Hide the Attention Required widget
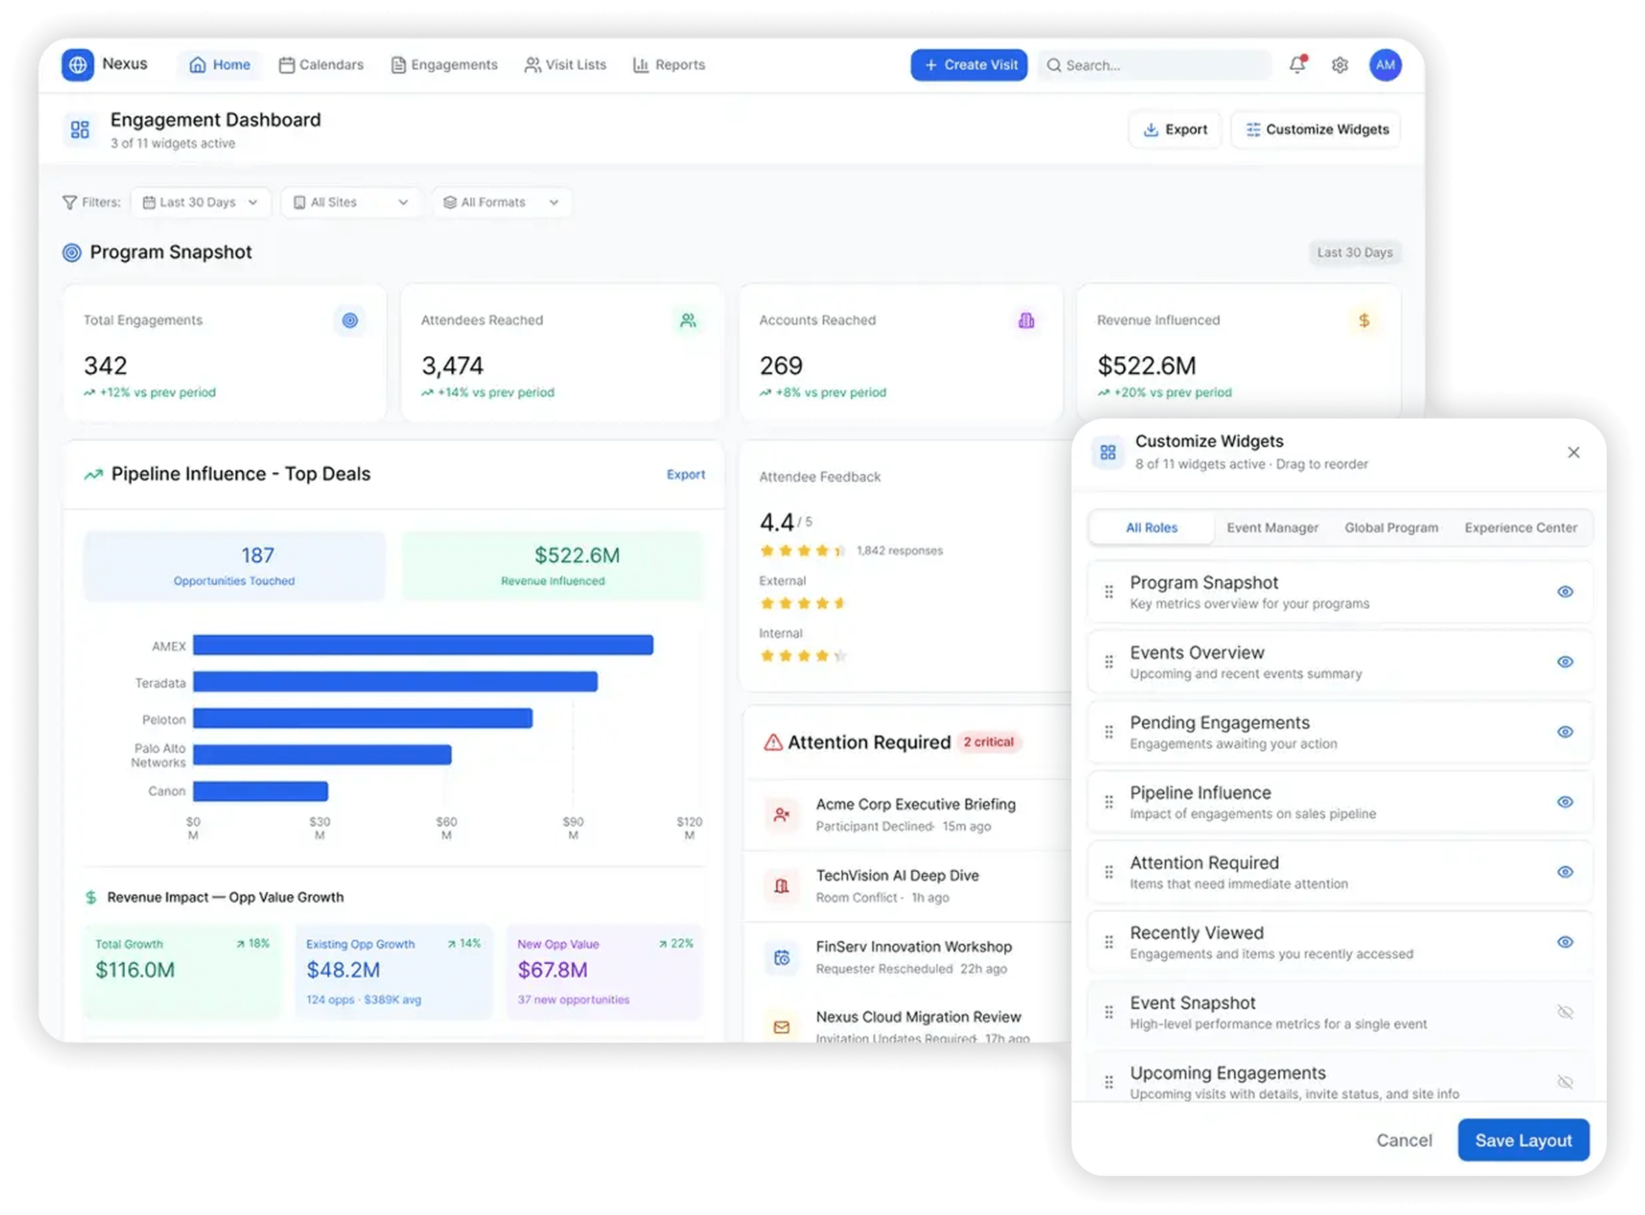Viewport: 1645px width, 1215px height. click(1566, 872)
